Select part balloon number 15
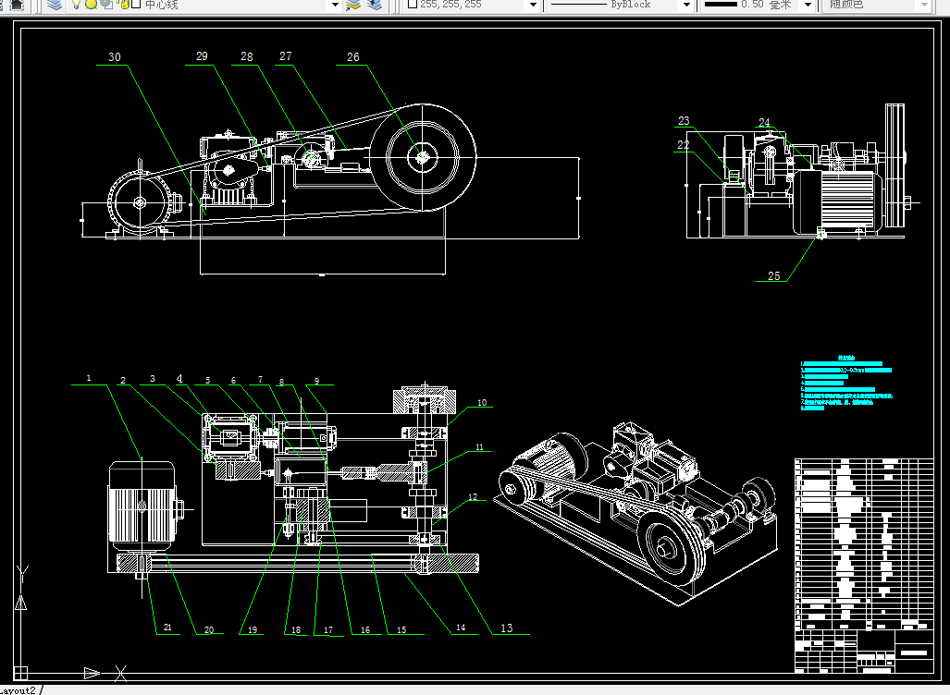 [x=401, y=629]
